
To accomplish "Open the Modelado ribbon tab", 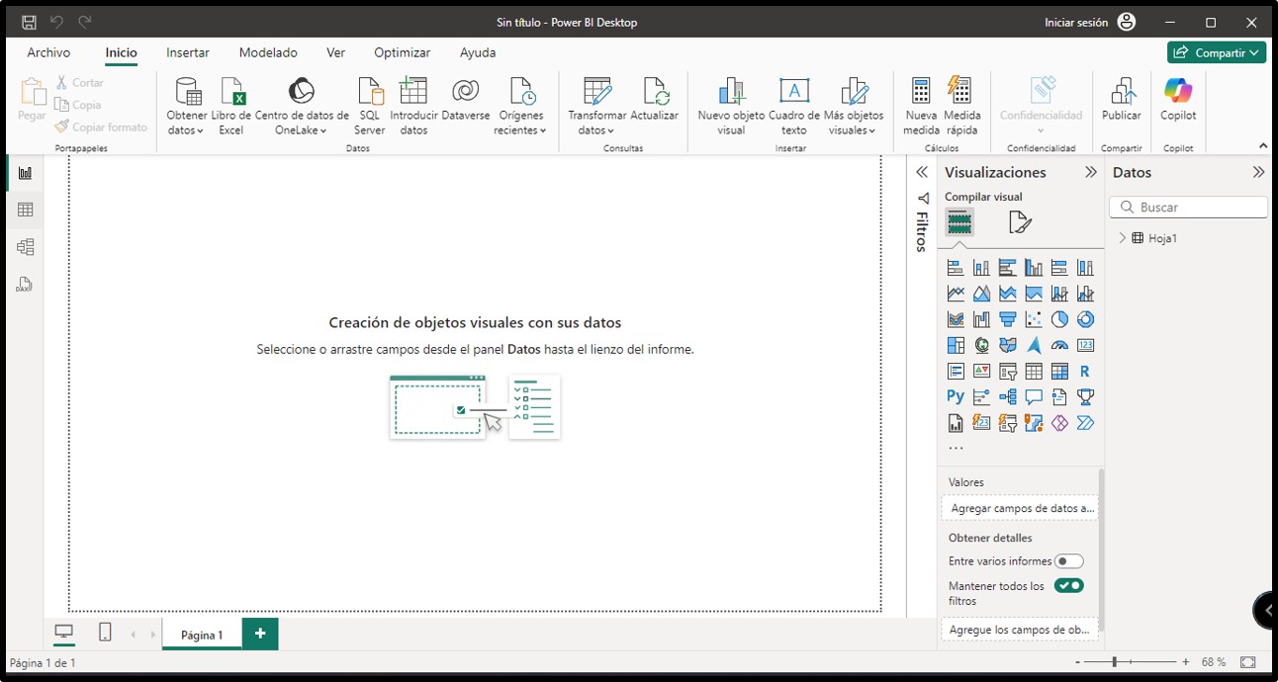I will (268, 52).
